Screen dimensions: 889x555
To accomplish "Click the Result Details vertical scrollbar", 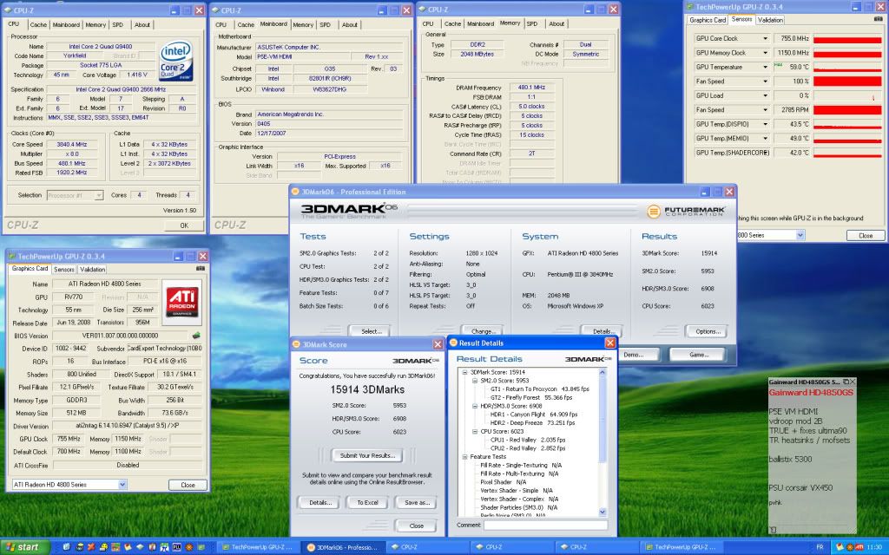I will pyautogui.click(x=603, y=416).
